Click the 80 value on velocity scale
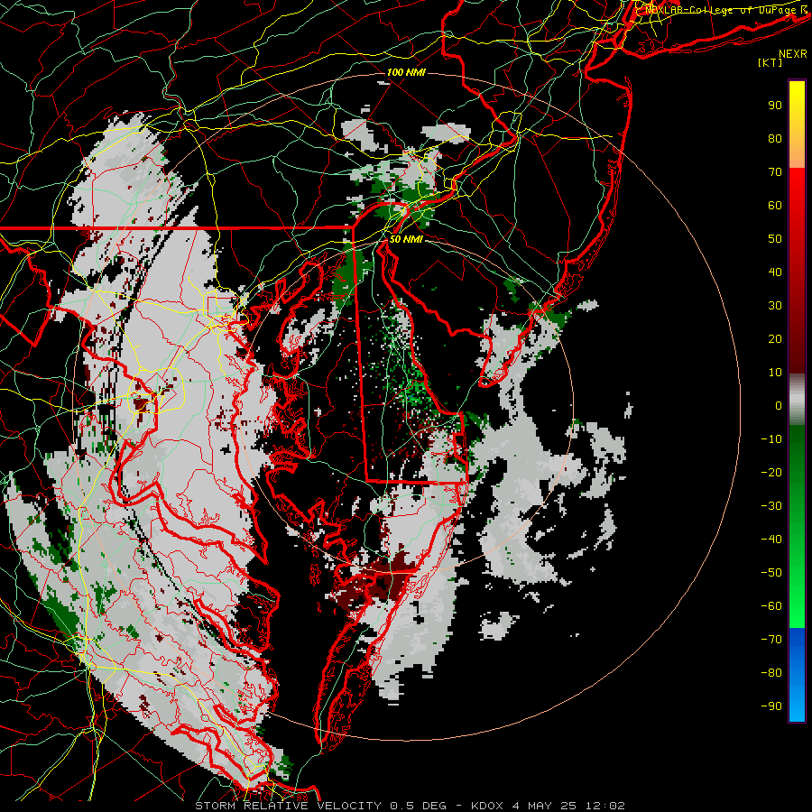This screenshot has width=812, height=812. [775, 139]
